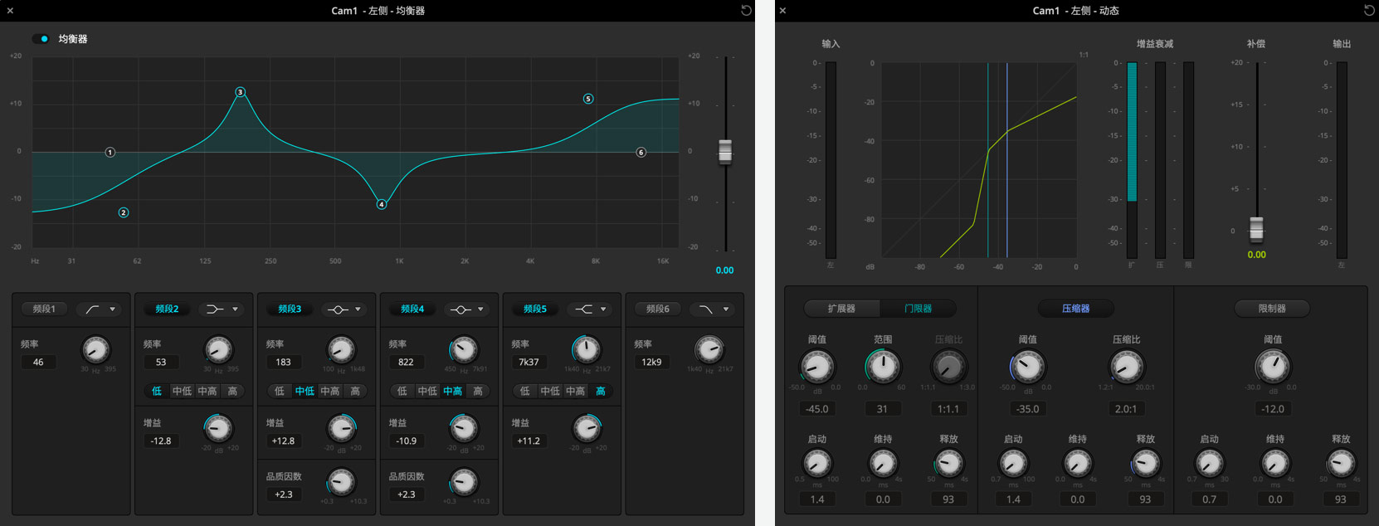This screenshot has height=526, width=1379.
Task: Click the EQ output gain fader handle
Action: 725,152
